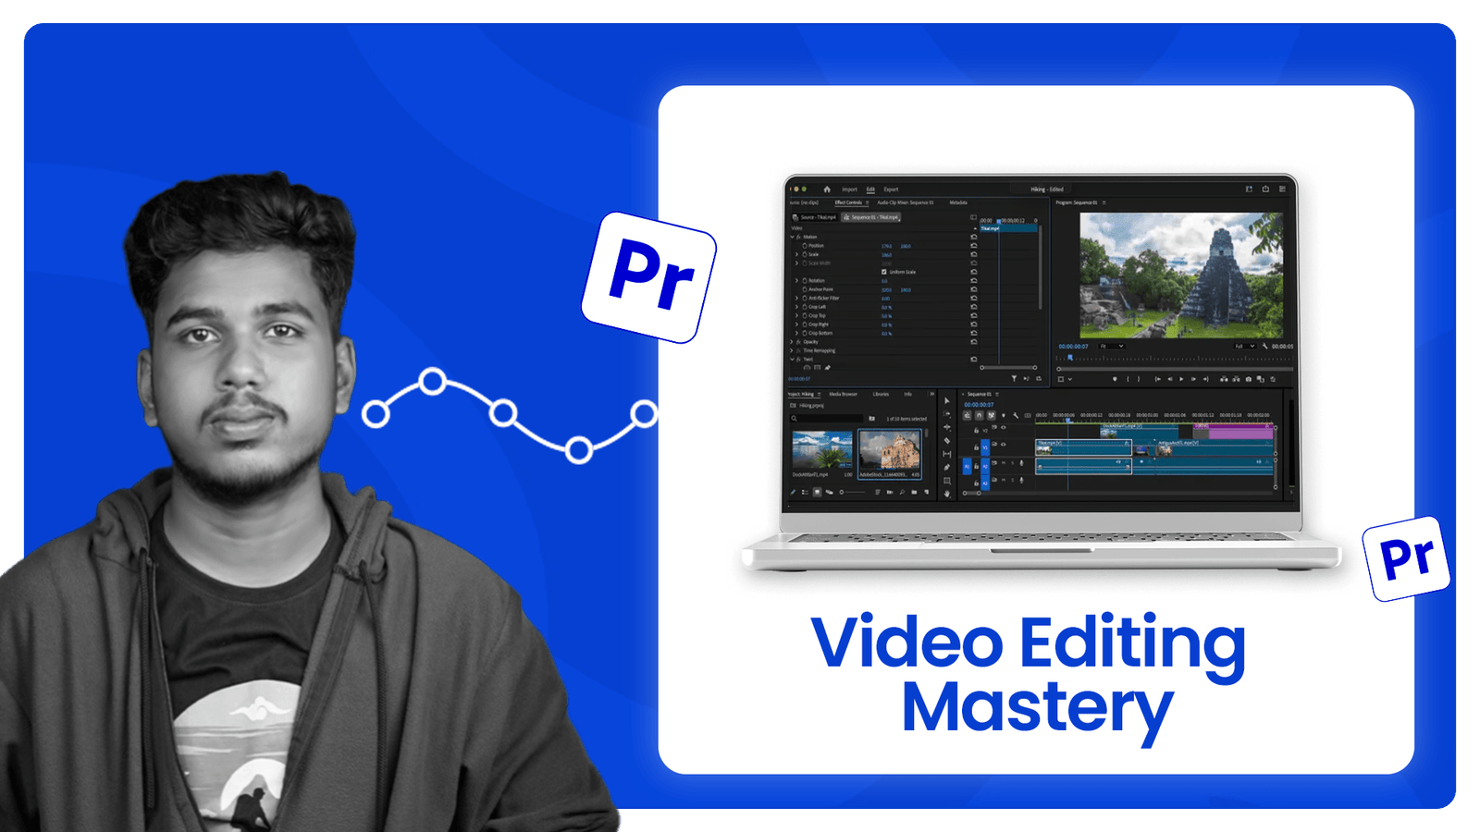
Task: Toggle Rotation animation stopwatch
Action: pyautogui.click(x=805, y=280)
